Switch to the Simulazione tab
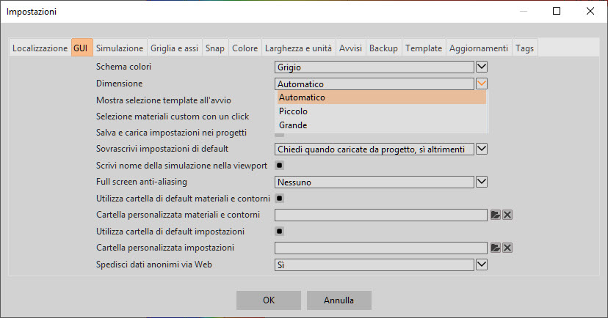Image resolution: width=608 pixels, height=318 pixels. (120, 48)
